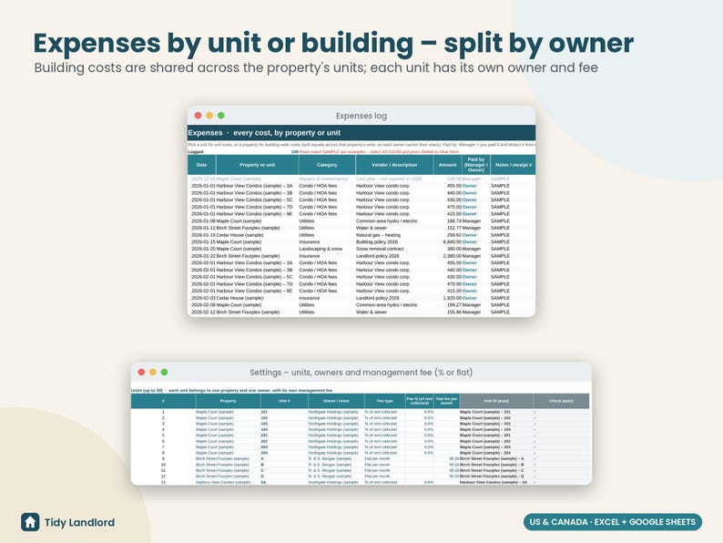Select the 'Unit #' column header
The height and width of the screenshot is (543, 723).
tap(284, 401)
